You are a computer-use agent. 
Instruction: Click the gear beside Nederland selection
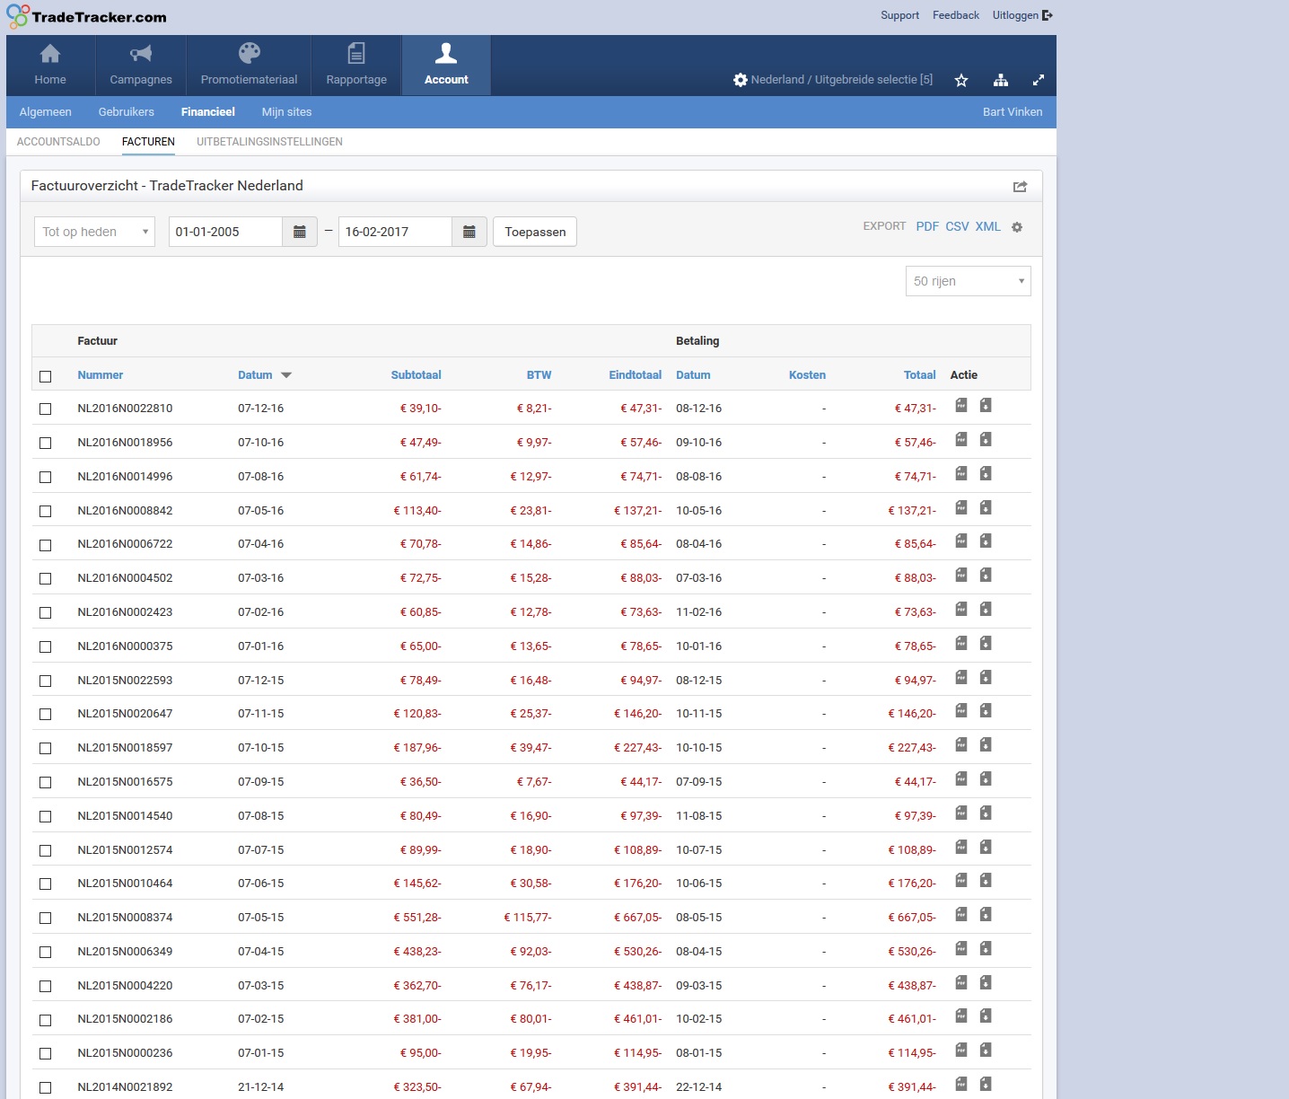pos(741,80)
